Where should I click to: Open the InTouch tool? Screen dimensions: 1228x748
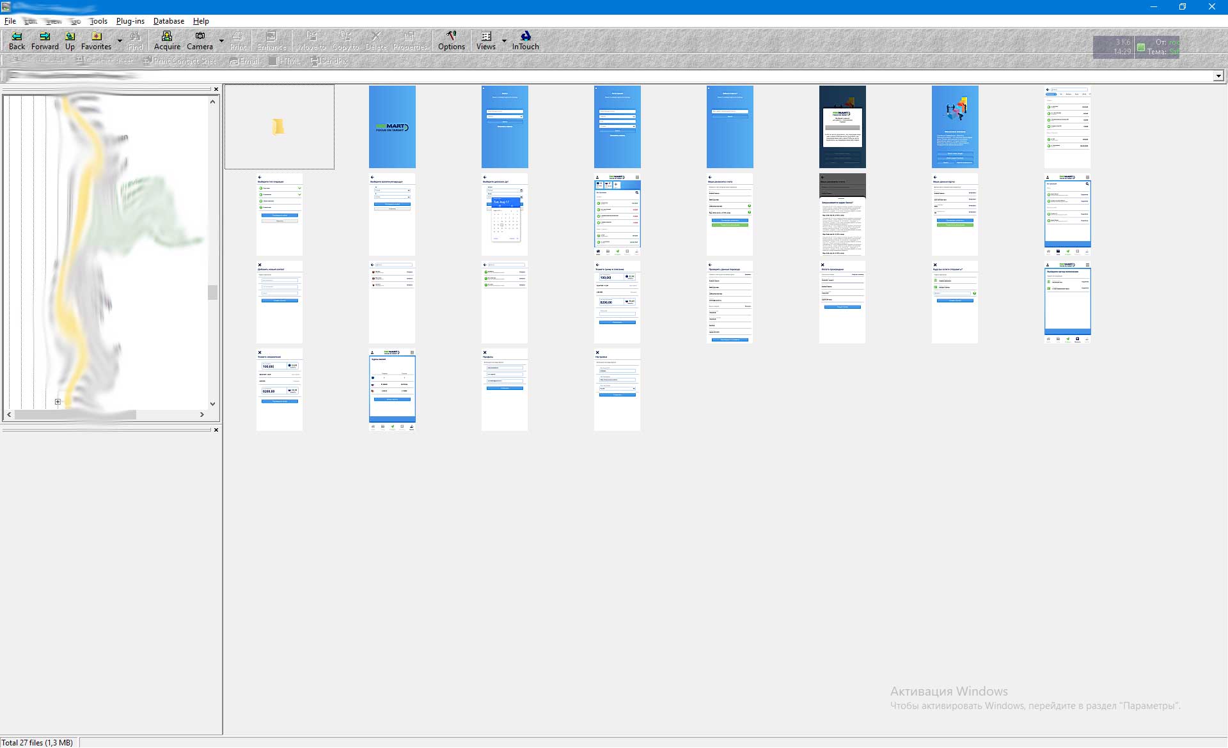click(x=525, y=40)
